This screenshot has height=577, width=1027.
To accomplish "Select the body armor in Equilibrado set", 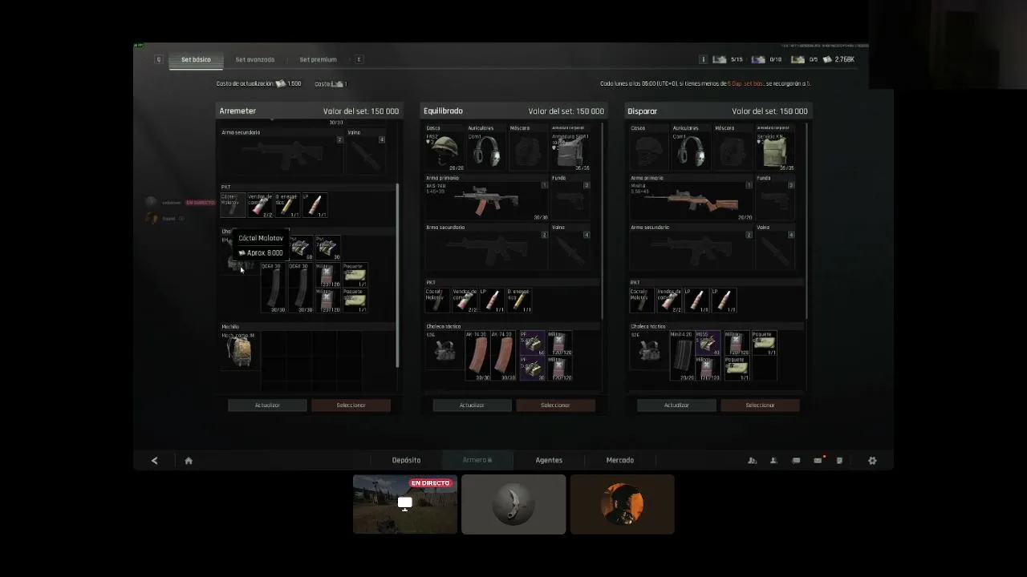I will pos(570,150).
